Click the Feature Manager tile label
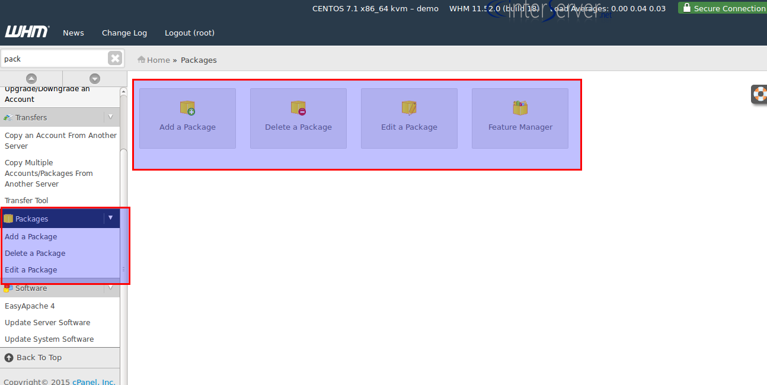The image size is (767, 385). pyautogui.click(x=520, y=127)
